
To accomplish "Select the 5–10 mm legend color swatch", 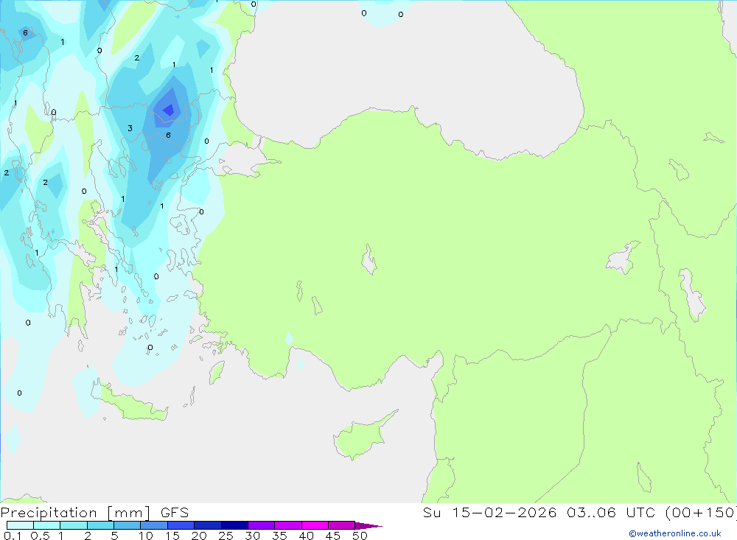I will click(x=127, y=525).
